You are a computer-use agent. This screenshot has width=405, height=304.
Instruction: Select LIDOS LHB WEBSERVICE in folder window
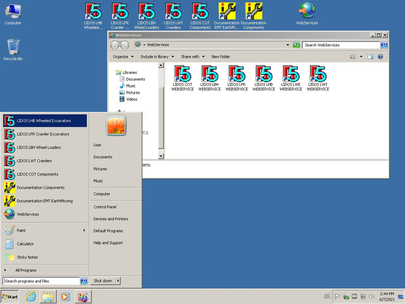point(264,78)
